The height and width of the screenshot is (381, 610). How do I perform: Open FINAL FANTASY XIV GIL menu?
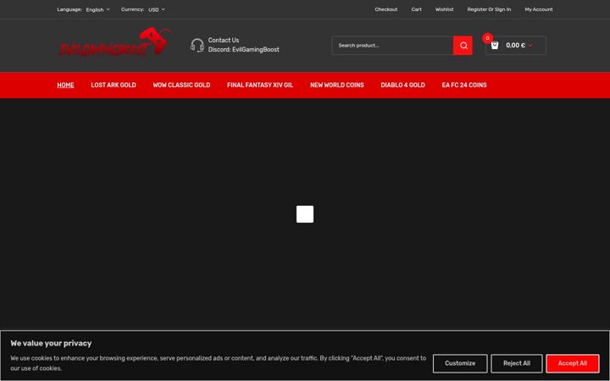pyautogui.click(x=260, y=86)
